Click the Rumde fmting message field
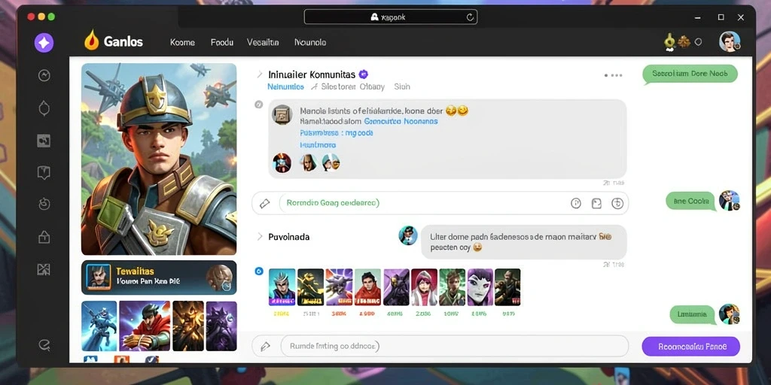The width and height of the screenshot is (771, 385). [x=455, y=346]
